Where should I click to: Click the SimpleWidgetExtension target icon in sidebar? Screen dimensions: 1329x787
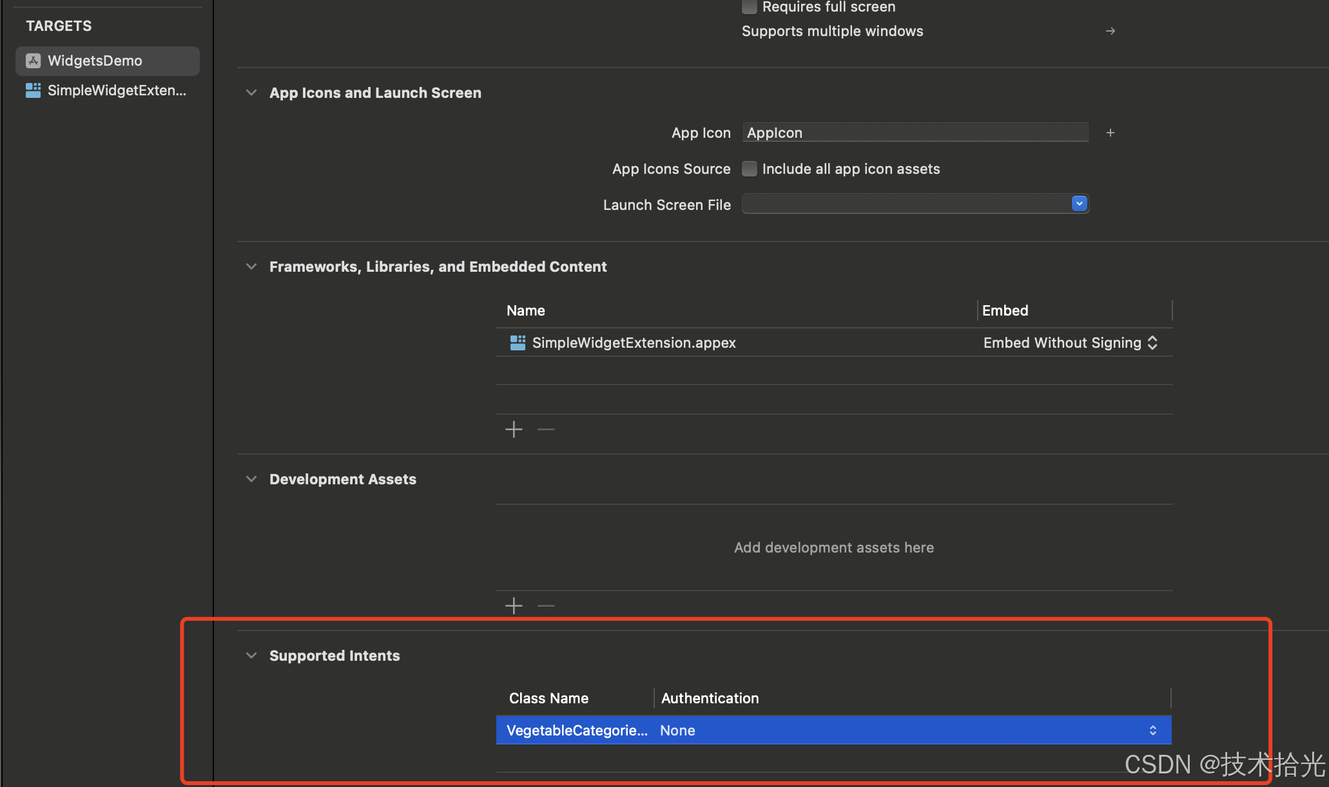[x=33, y=90]
